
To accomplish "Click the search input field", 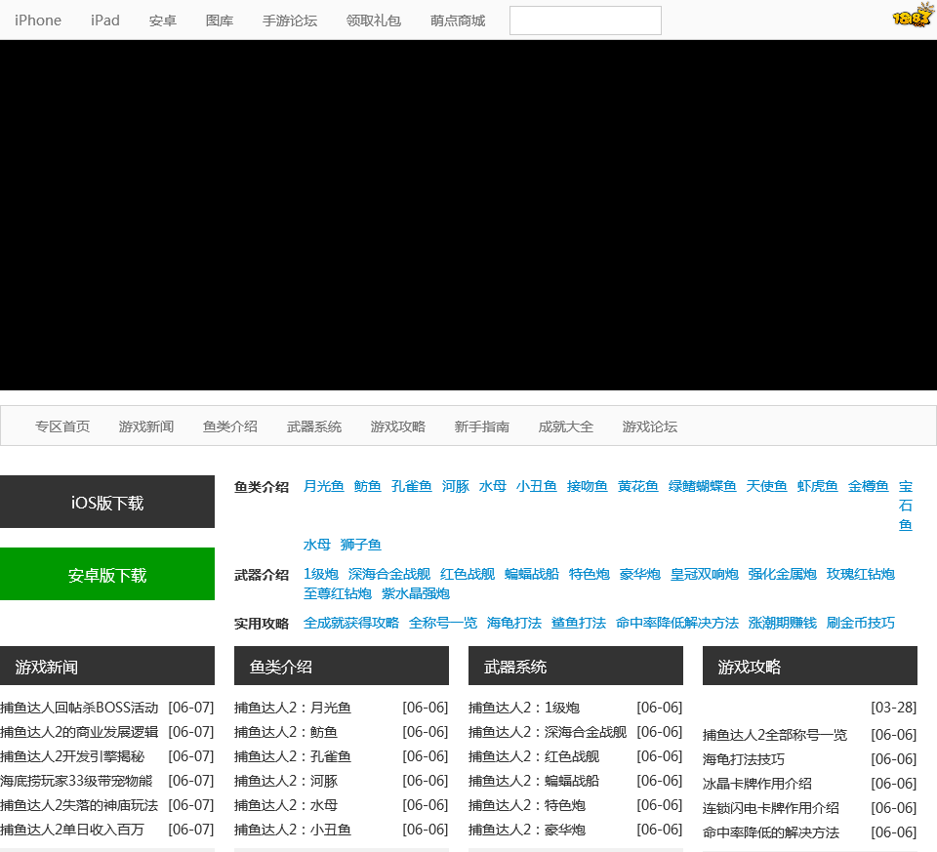I will point(585,20).
